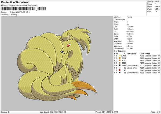Click the St. column header
The height and width of the screenshot is (114, 161).
(x=124, y=53)
